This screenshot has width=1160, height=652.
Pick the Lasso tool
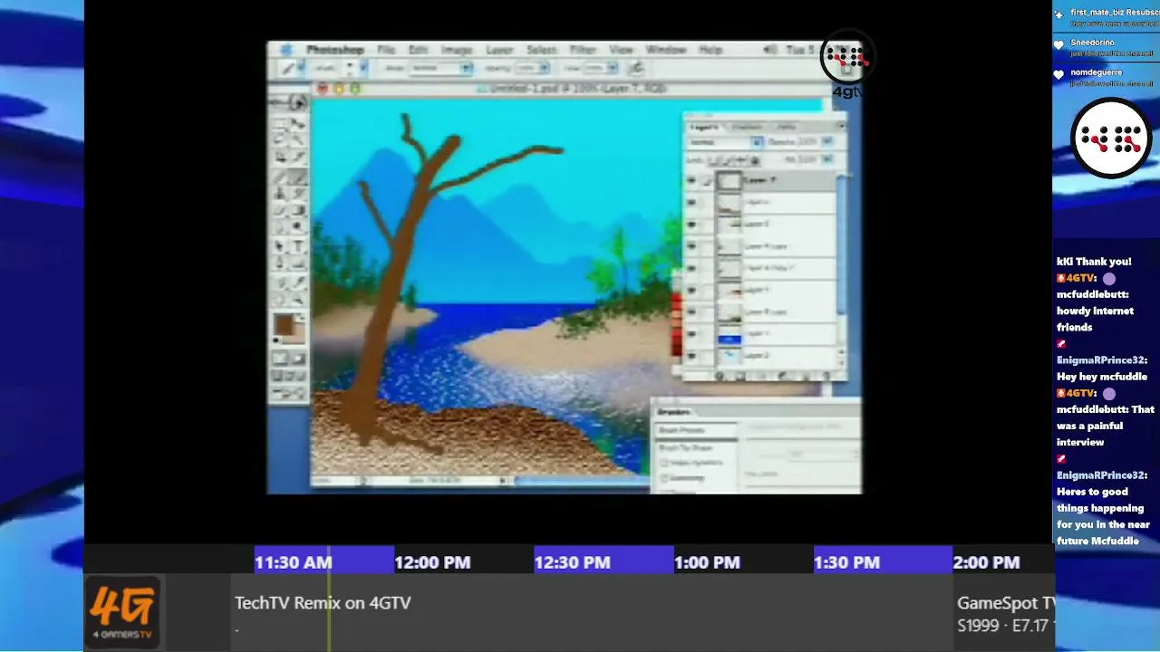280,139
